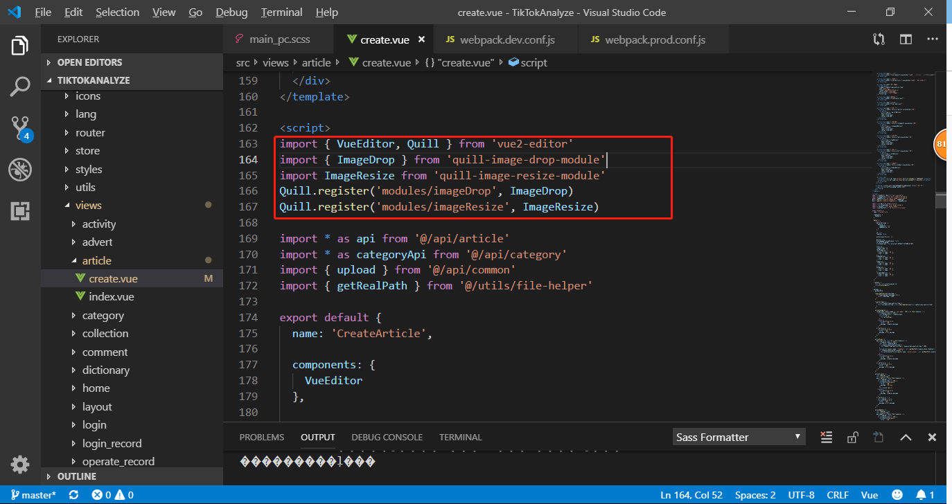Select create.vue in the file tree
Screen dimensions: 952x504
click(132, 279)
